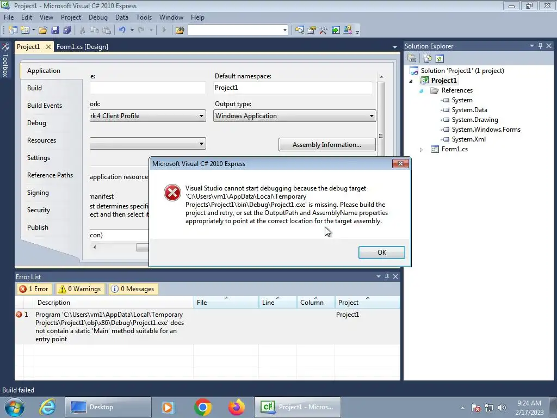This screenshot has height=418, width=557.
Task: Toggle the 1 Error filter button
Action: coord(34,289)
